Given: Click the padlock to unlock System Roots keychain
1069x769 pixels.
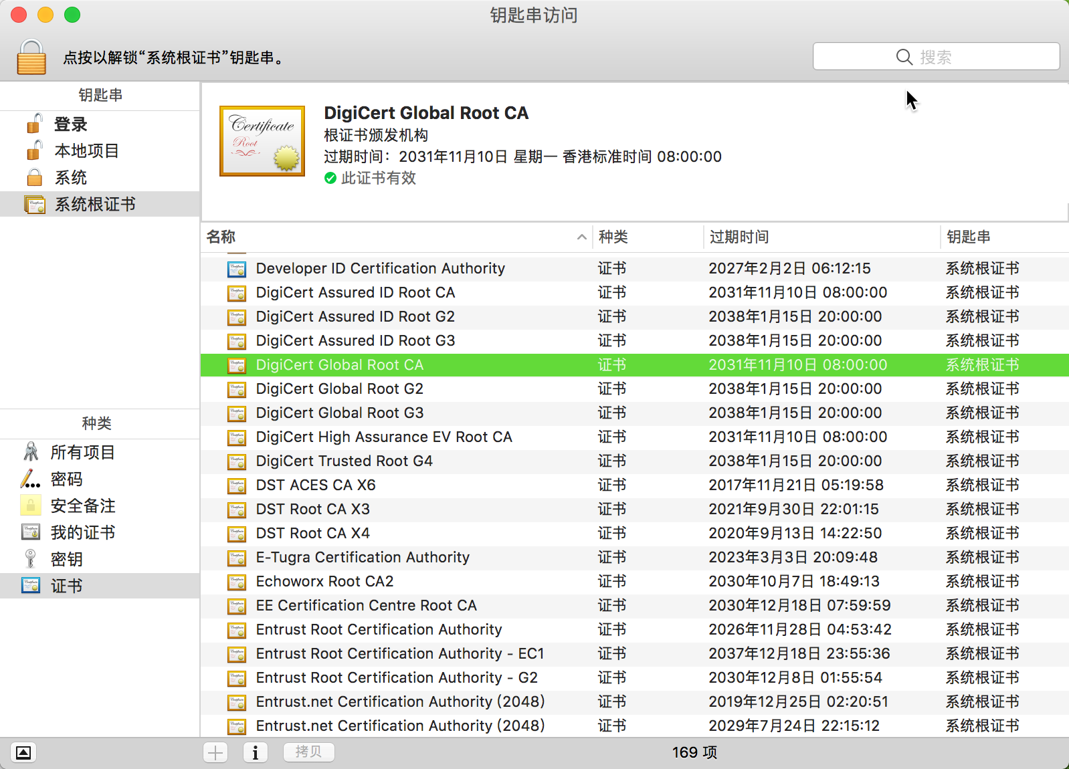Looking at the screenshot, I should click(31, 57).
